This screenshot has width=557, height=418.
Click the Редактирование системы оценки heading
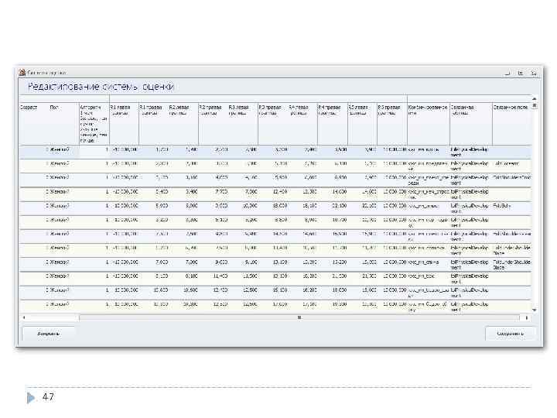click(x=101, y=87)
